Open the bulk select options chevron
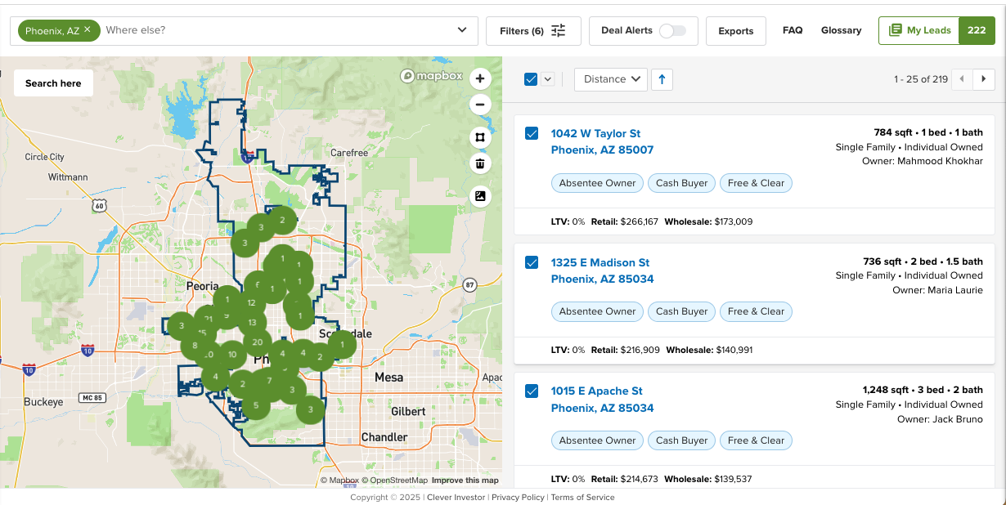The height and width of the screenshot is (505, 1006). click(x=548, y=79)
